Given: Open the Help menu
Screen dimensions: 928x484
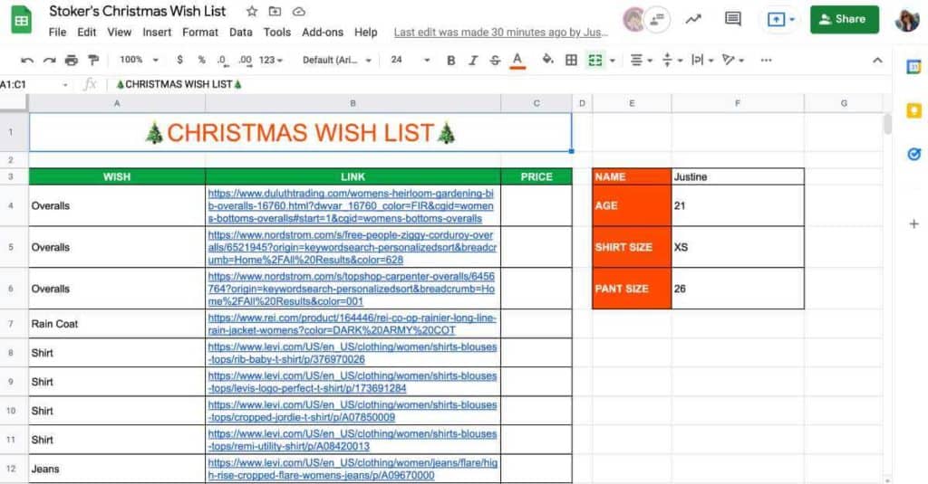Looking at the screenshot, I should (366, 32).
